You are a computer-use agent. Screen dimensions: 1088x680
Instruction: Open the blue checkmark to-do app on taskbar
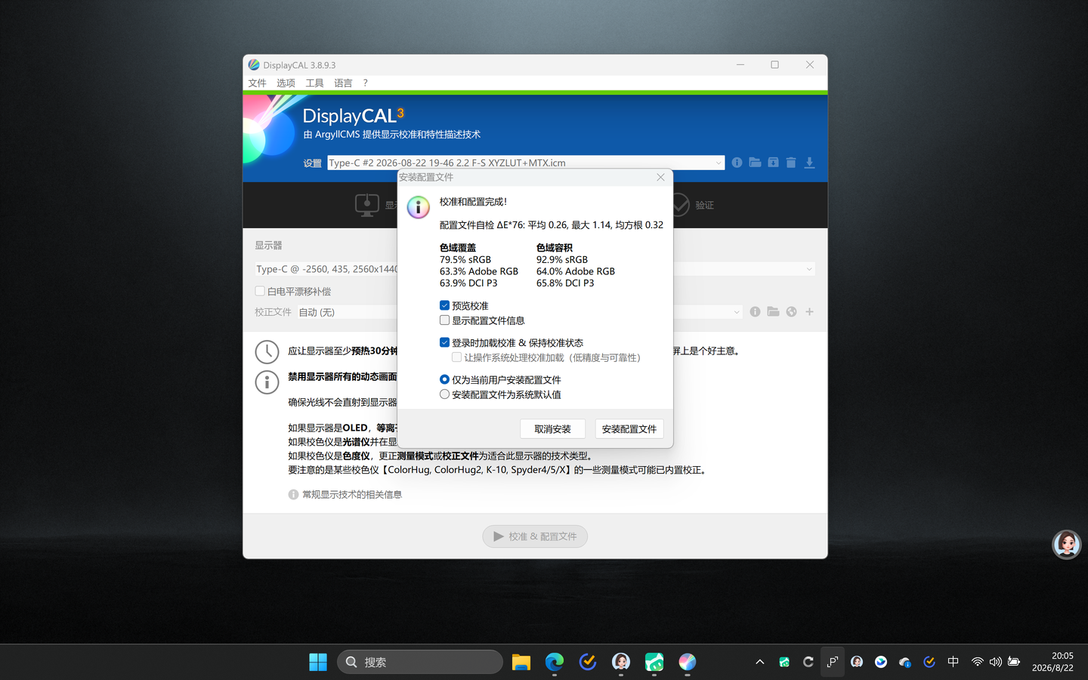click(588, 662)
